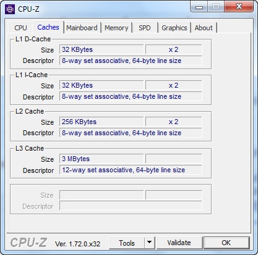
Task: Minimize the CPU-Z window
Action: pos(199,7)
